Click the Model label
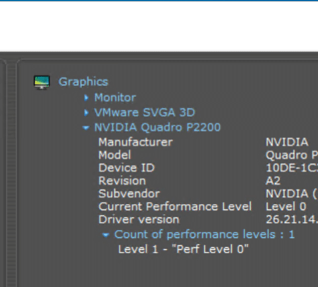Screen dimensions: 318x287 click(115, 155)
